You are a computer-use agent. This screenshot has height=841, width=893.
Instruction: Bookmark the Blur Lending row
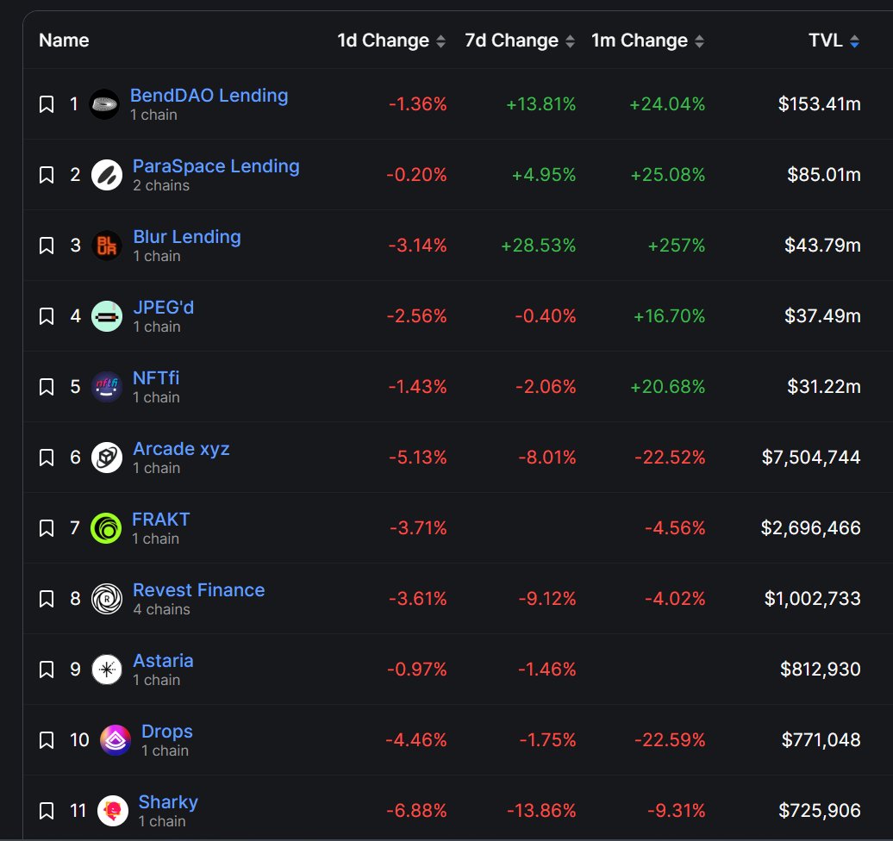pos(47,246)
